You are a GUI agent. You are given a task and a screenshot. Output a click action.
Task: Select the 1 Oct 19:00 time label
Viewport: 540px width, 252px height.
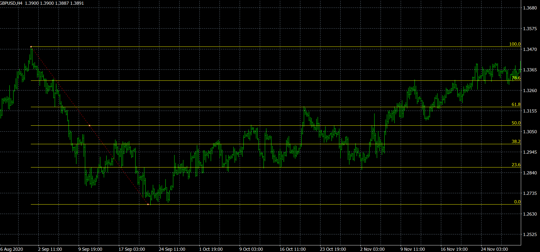(211, 249)
